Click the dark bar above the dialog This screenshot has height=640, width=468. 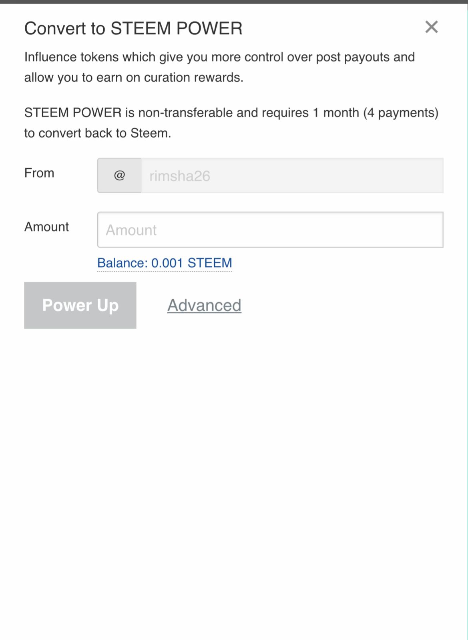click(234, 2)
